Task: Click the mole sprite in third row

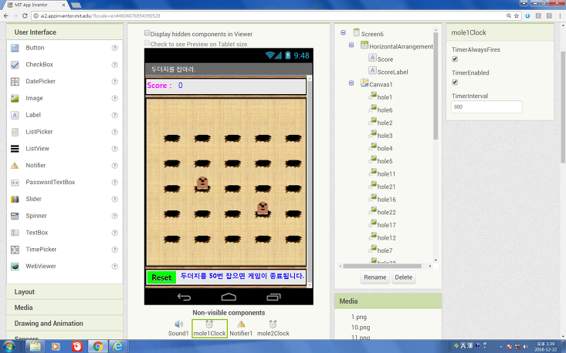Action: click(x=202, y=183)
